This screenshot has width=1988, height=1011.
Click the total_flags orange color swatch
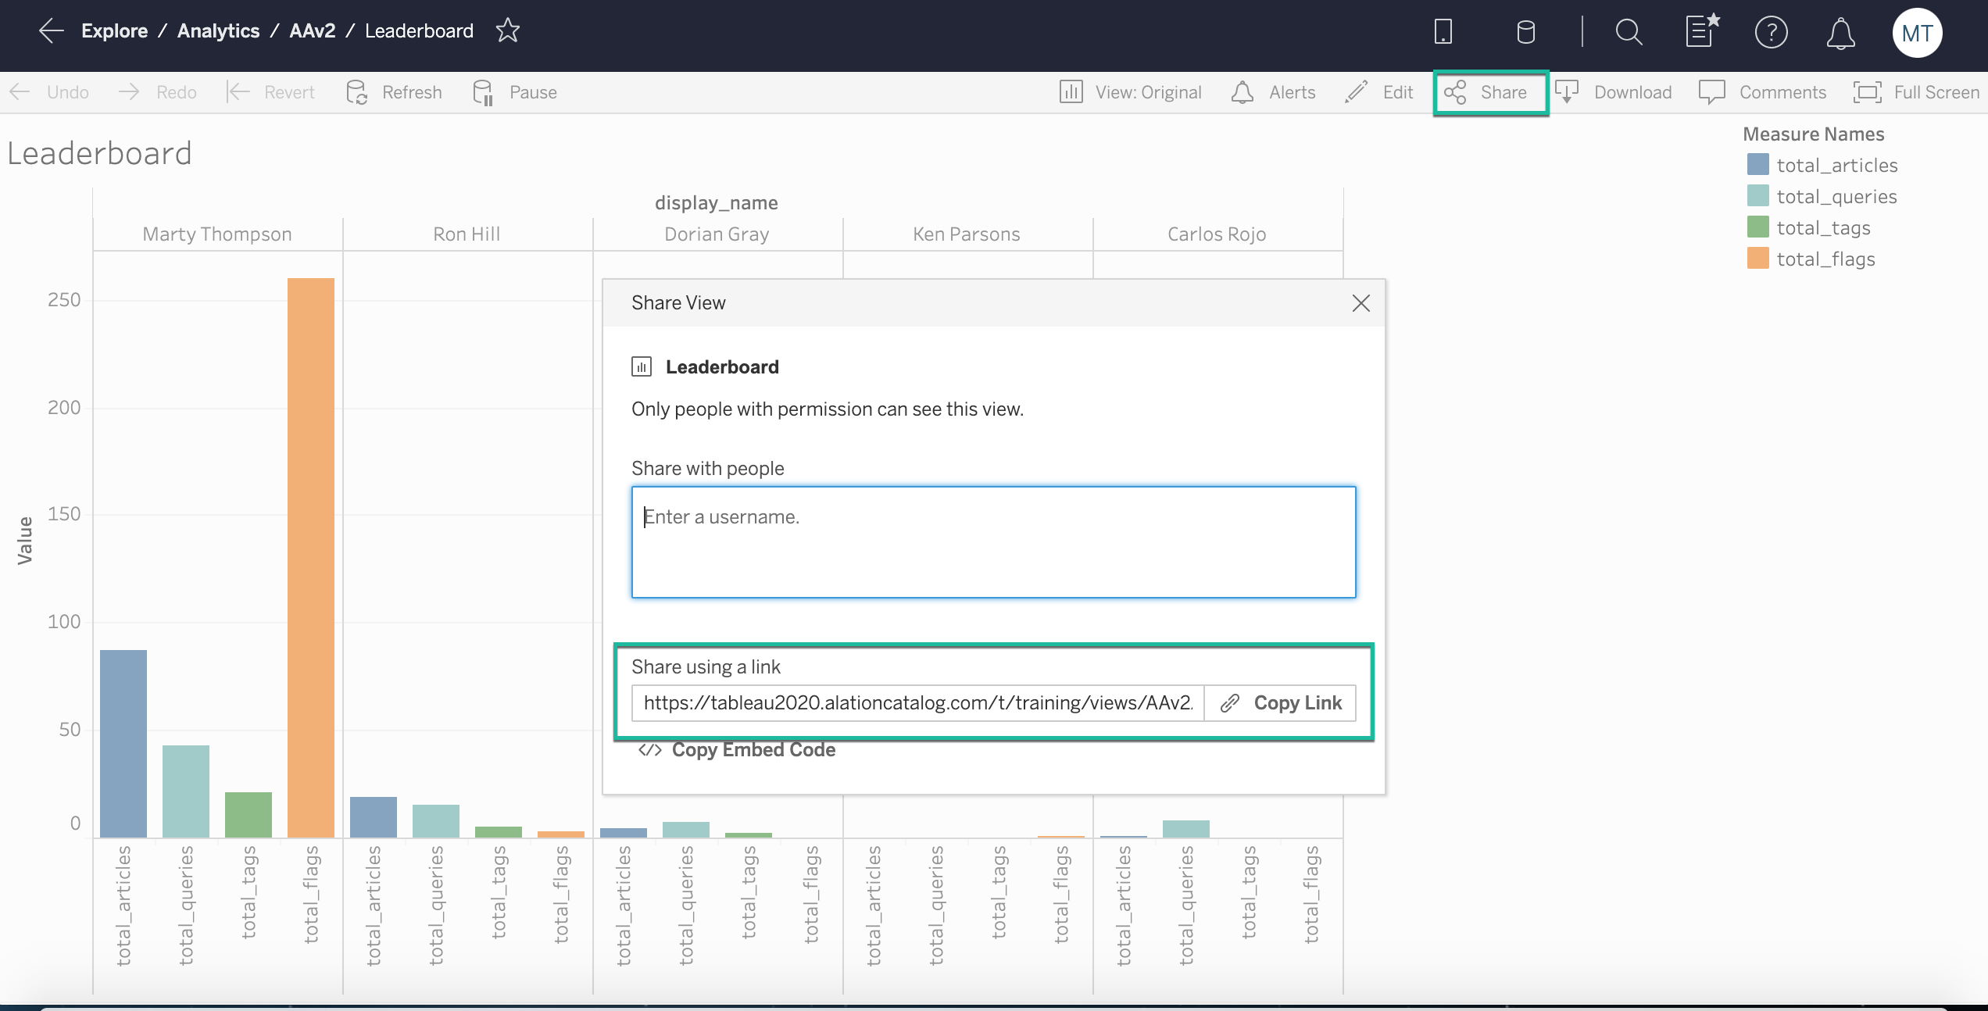click(x=1757, y=258)
